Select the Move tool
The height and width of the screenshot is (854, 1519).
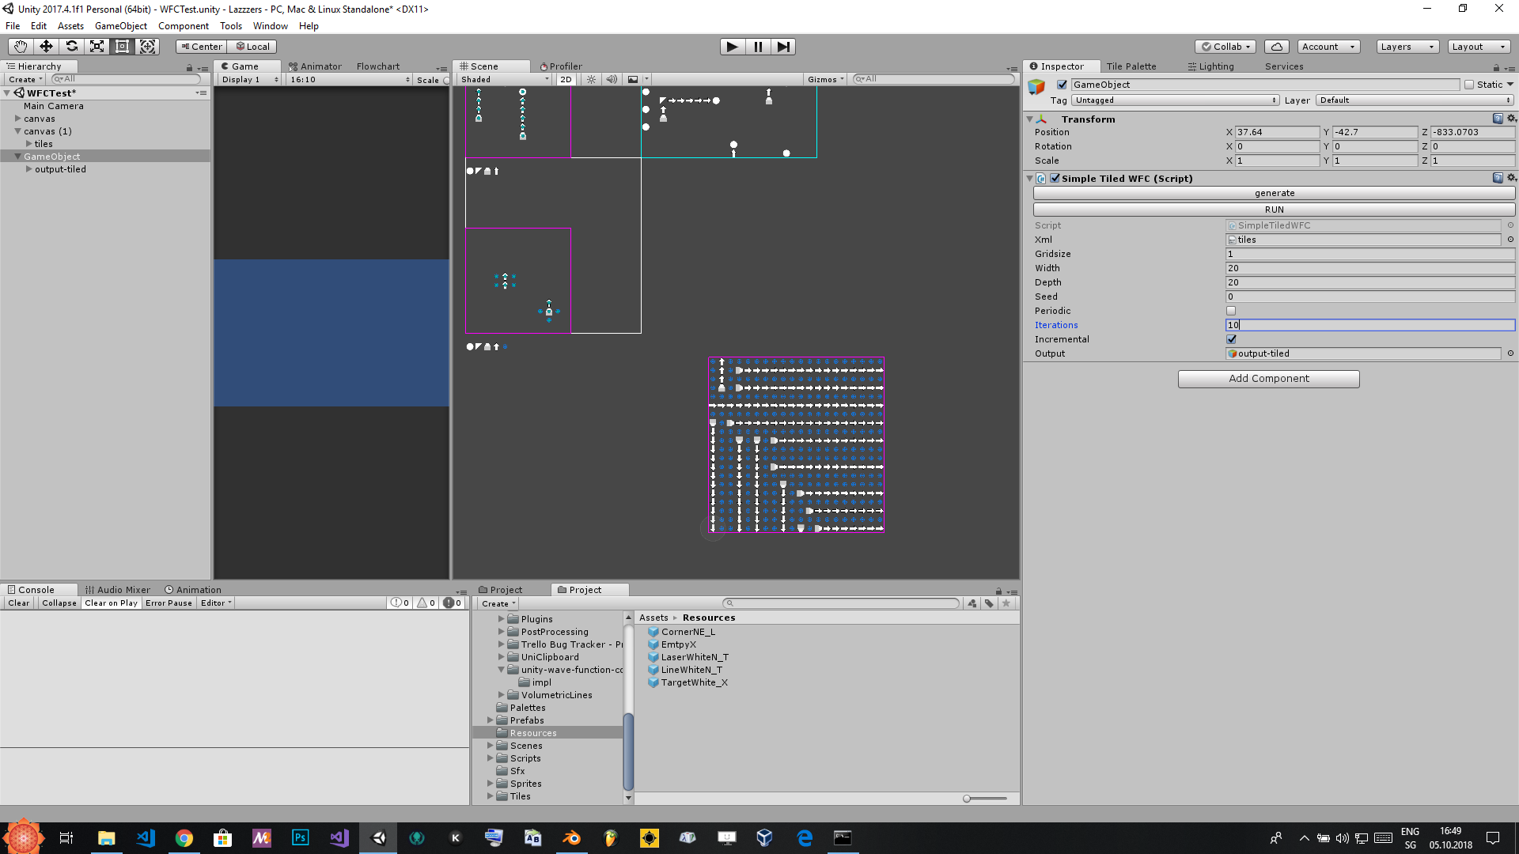click(x=46, y=47)
